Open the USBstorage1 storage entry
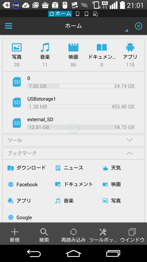 (x=73, y=102)
